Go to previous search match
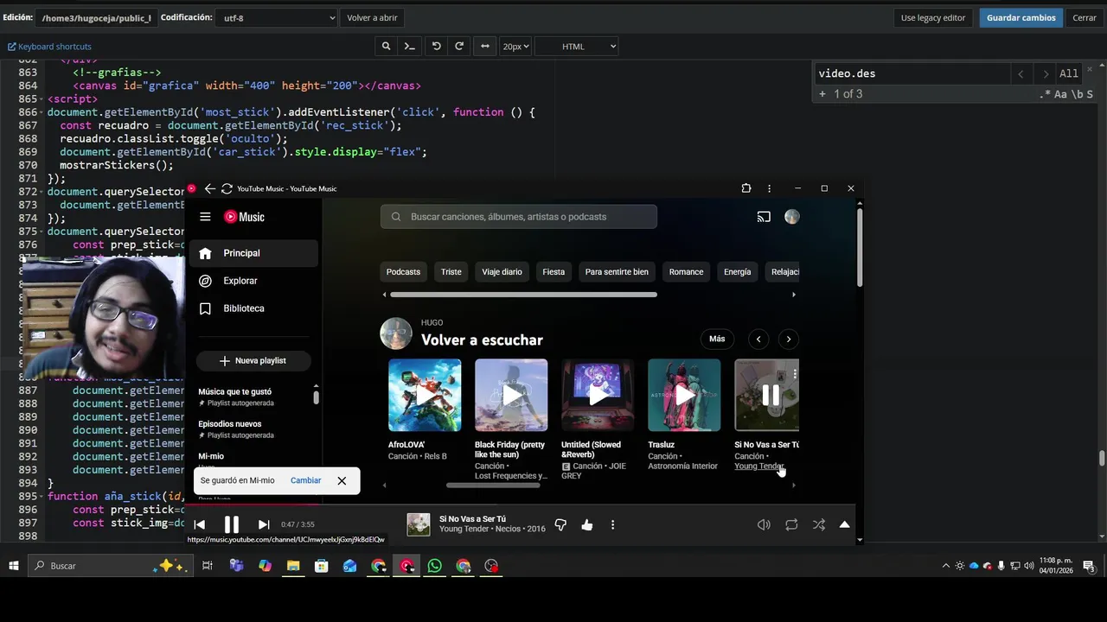The image size is (1107, 622). click(1021, 74)
